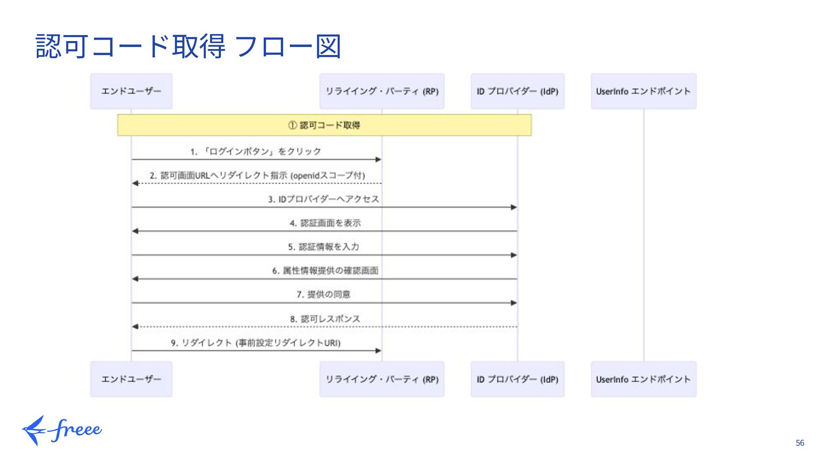Click step 5 認証情報を入力 label
The height and width of the screenshot is (462, 822).
[x=323, y=247]
